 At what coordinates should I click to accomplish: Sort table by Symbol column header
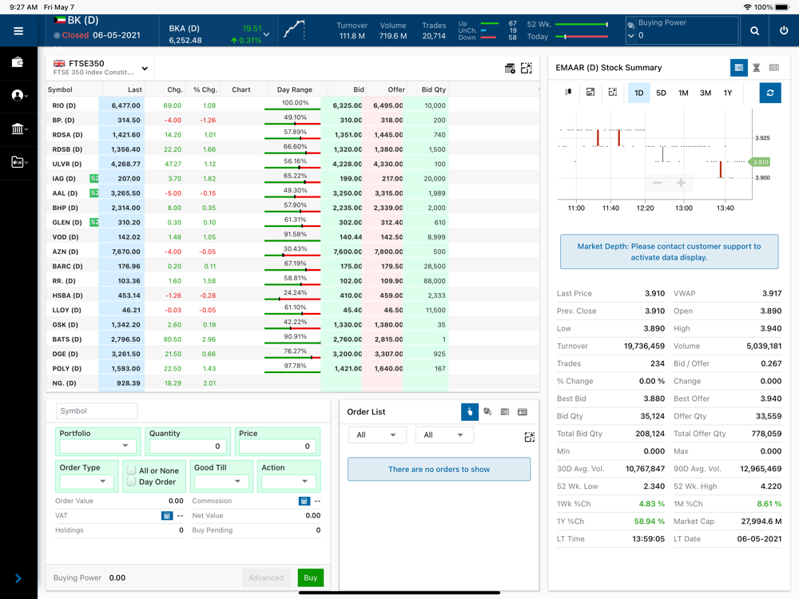point(60,89)
